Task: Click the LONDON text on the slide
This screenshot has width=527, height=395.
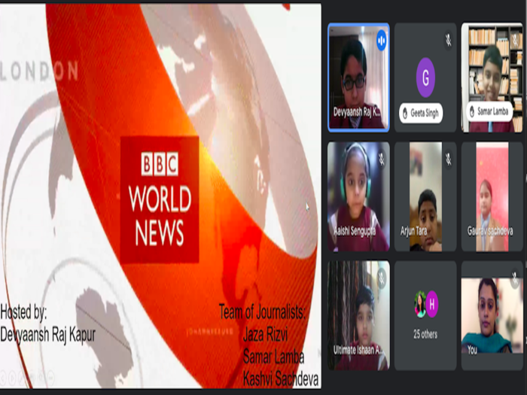Action: (39, 71)
